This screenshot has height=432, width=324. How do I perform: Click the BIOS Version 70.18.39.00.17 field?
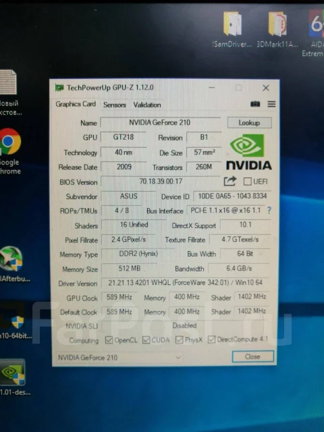coord(161,182)
